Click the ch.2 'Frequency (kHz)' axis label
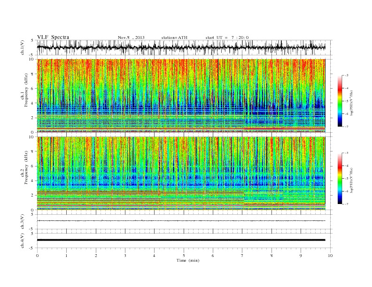This screenshot has width=372, height=287. (26, 168)
